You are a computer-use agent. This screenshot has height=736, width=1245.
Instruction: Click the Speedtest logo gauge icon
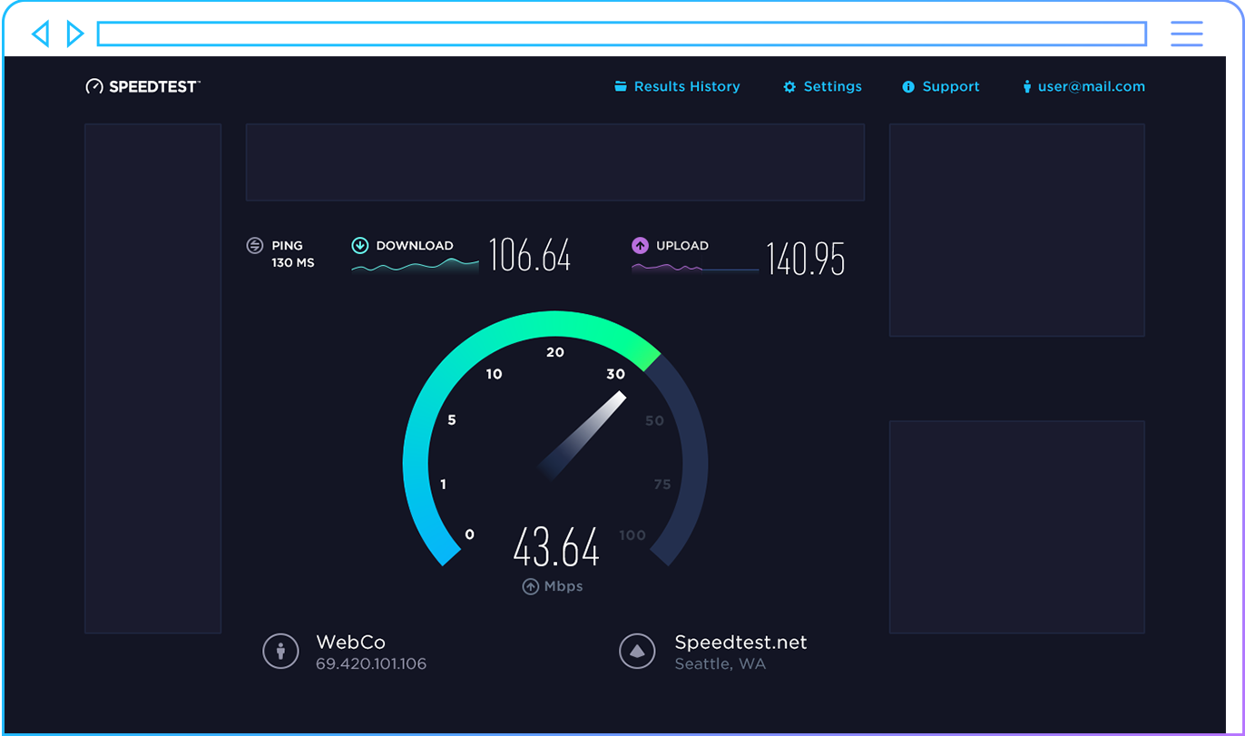point(94,87)
